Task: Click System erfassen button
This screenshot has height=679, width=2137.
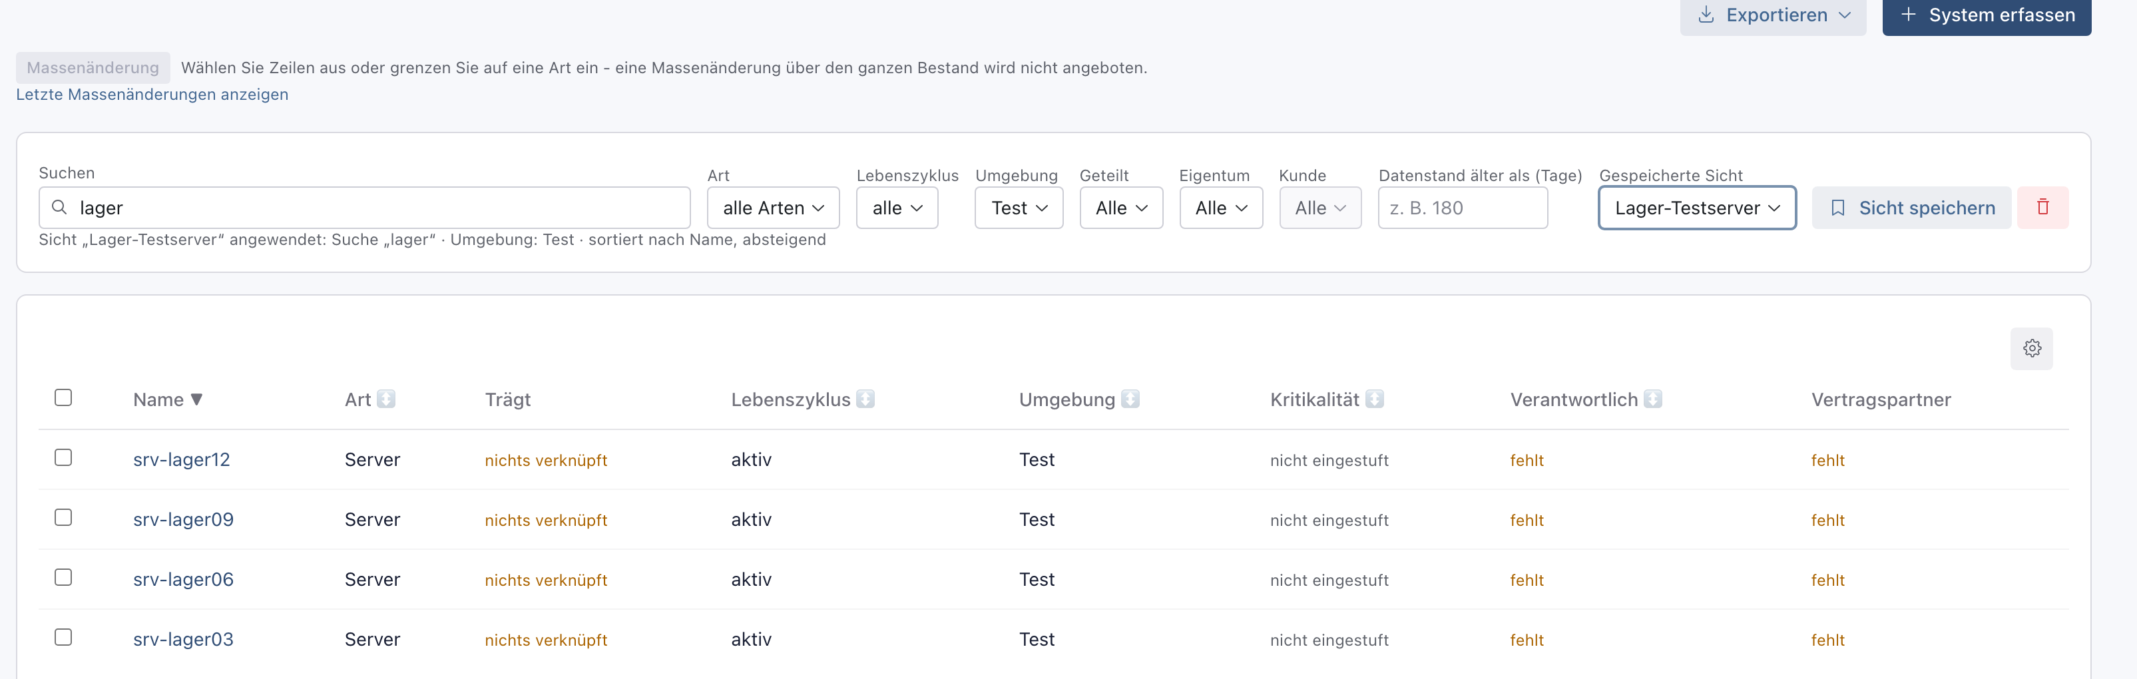Action: point(1986,16)
